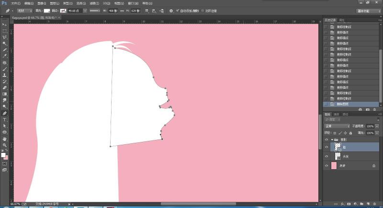
Task: Open the pen tool mode dropdown
Action: tap(25, 11)
